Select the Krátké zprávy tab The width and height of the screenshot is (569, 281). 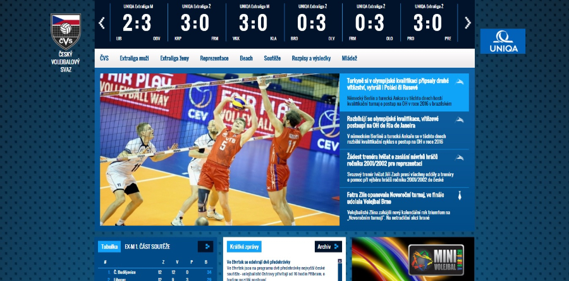pyautogui.click(x=244, y=246)
